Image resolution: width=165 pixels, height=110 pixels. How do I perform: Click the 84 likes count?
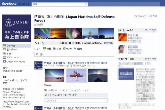pyautogui.click(x=5, y=77)
